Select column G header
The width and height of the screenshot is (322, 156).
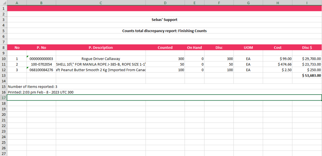pyautogui.click(x=248, y=3)
